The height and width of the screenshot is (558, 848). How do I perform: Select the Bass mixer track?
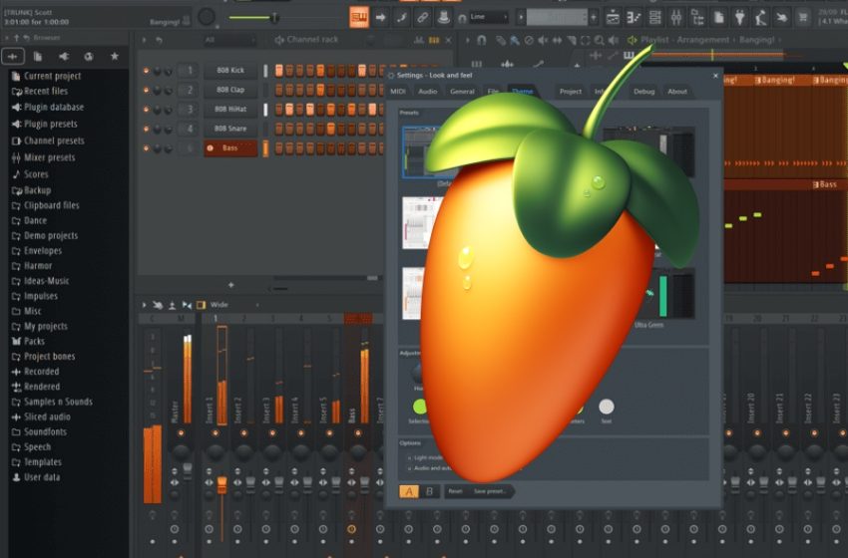pyautogui.click(x=358, y=373)
